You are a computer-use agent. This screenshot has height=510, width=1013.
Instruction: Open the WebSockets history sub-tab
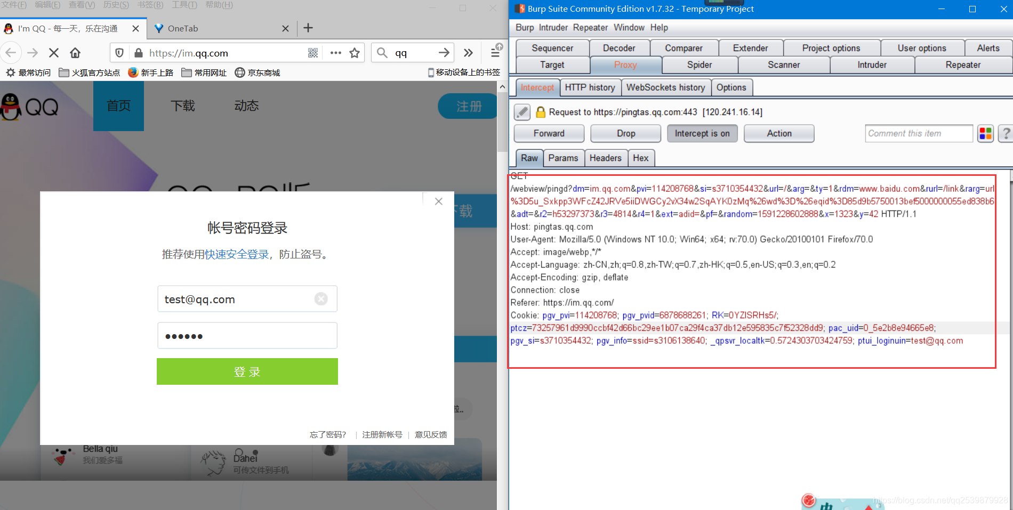pyautogui.click(x=665, y=87)
